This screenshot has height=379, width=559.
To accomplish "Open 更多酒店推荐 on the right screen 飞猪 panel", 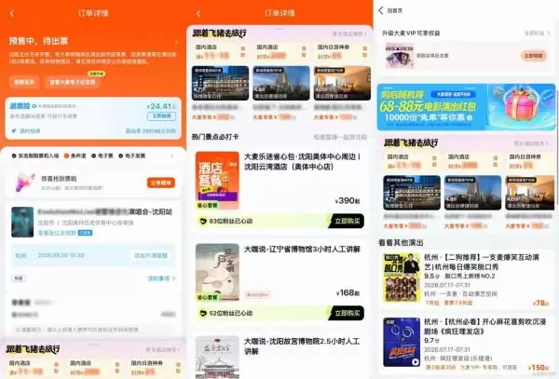I will point(531,143).
